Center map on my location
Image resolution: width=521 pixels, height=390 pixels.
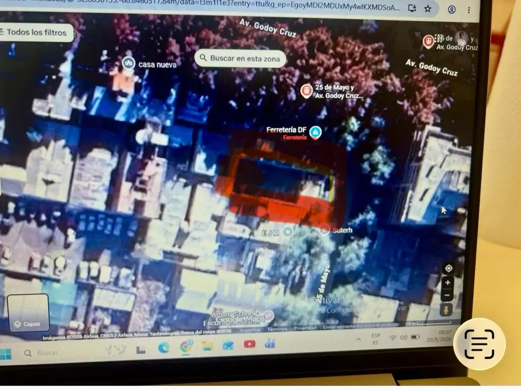[449, 268]
